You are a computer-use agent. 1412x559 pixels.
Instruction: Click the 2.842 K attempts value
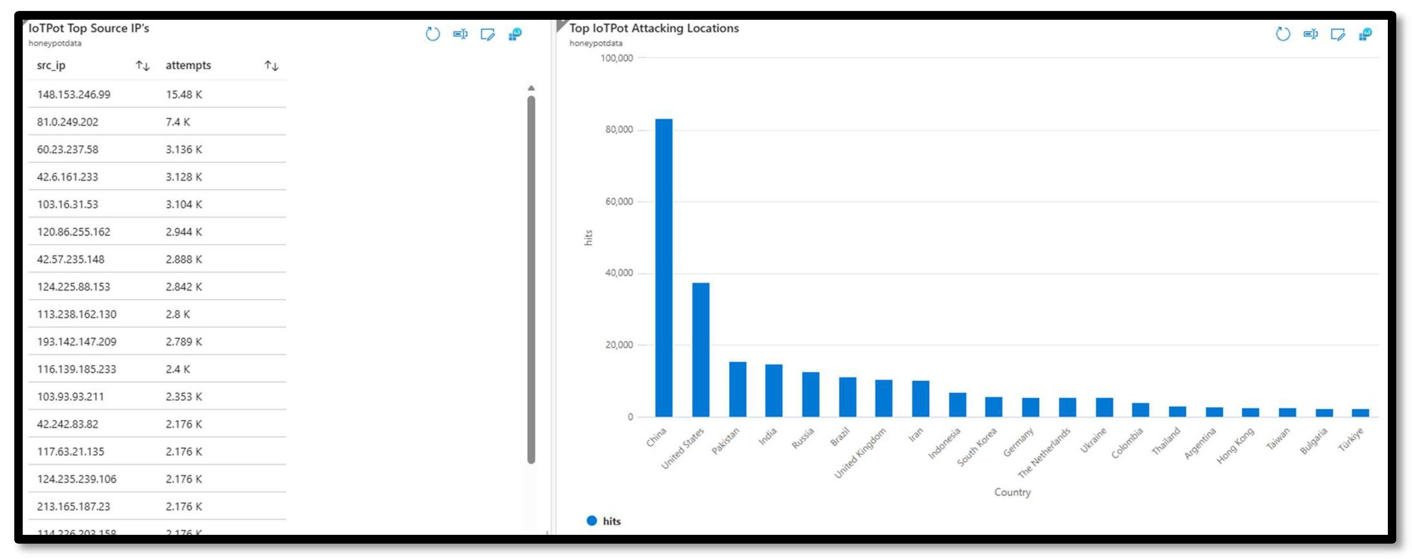point(184,286)
